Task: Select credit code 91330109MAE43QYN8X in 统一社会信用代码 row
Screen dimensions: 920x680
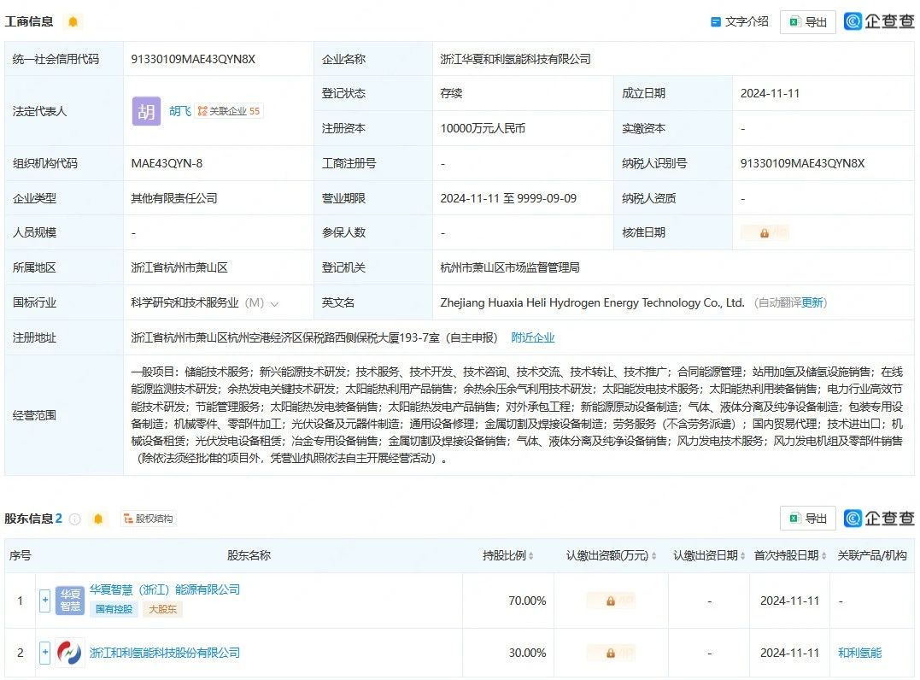Action: coord(193,59)
